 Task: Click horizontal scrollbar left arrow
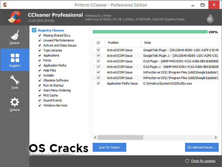click(95, 137)
